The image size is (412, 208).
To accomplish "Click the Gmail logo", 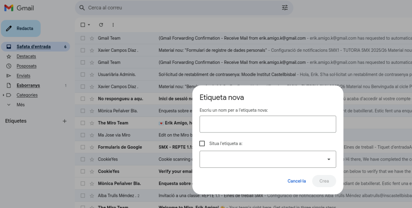I will tap(19, 8).
